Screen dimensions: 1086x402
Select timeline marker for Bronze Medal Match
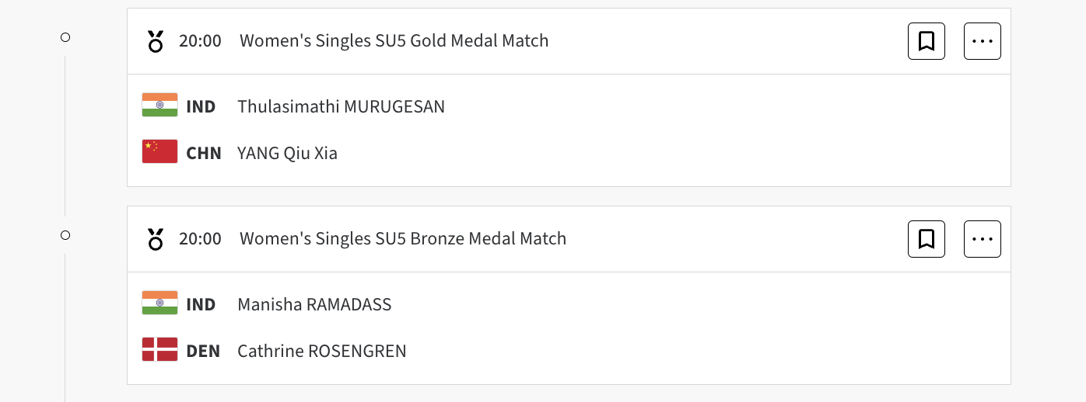pos(65,235)
